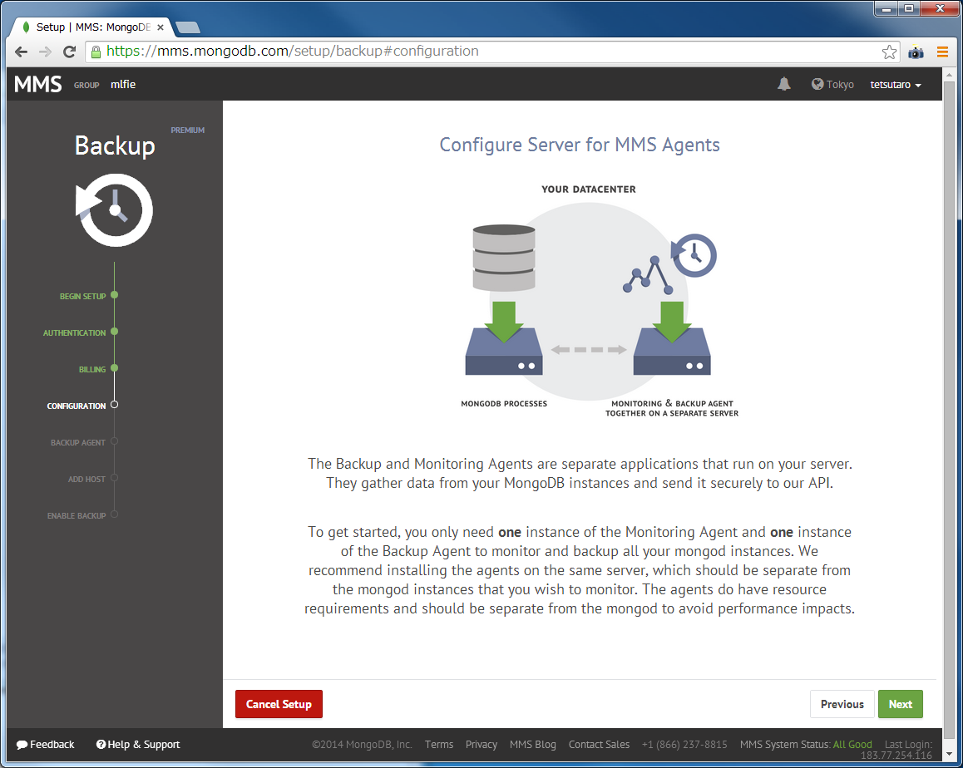Click the camera icon in the address bar
The image size is (963, 768).
click(x=916, y=52)
